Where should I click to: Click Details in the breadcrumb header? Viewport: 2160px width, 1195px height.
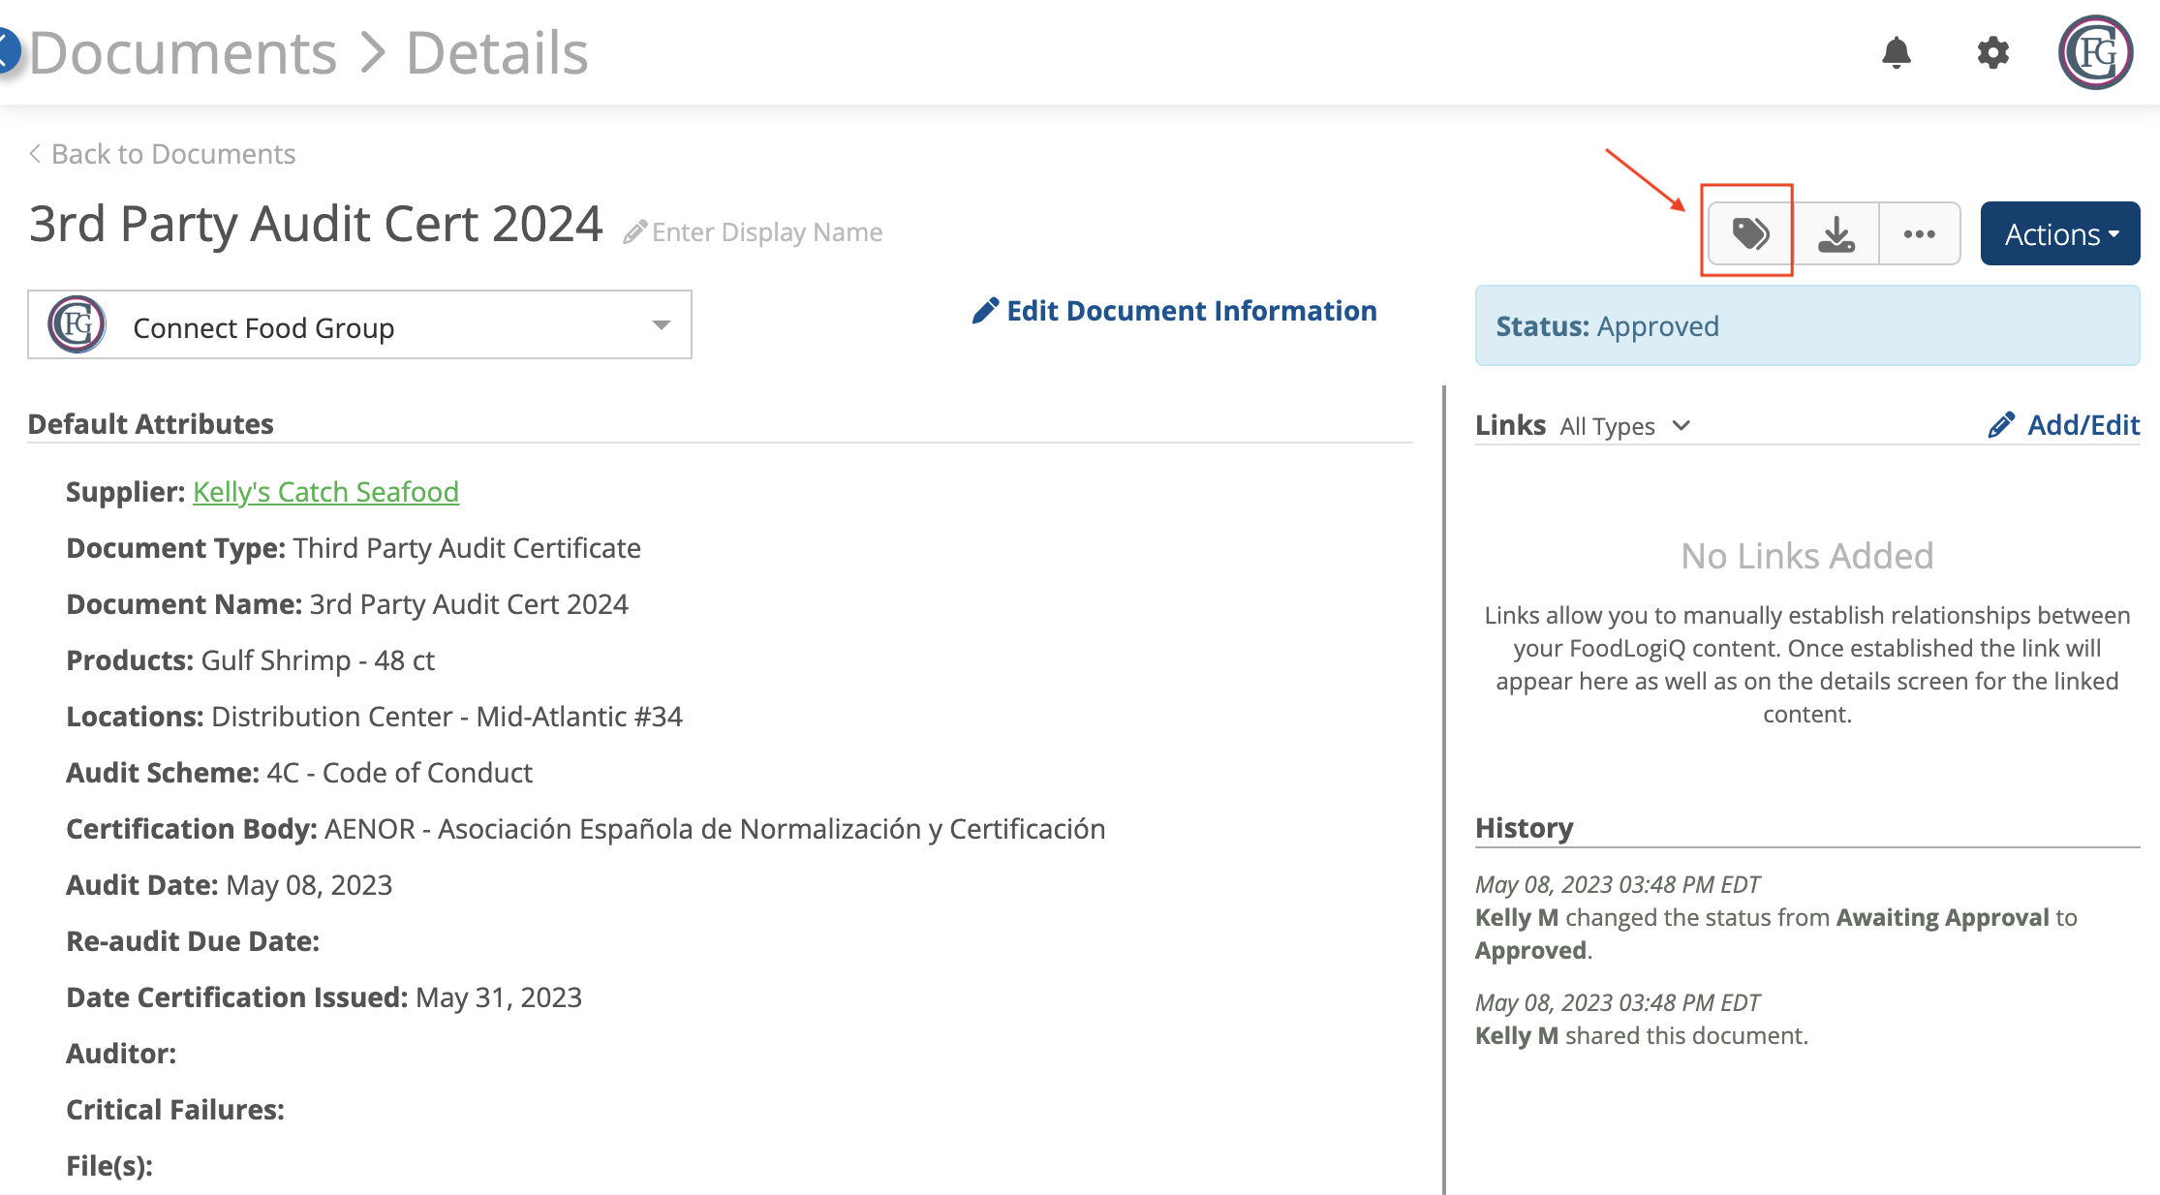pos(497,52)
